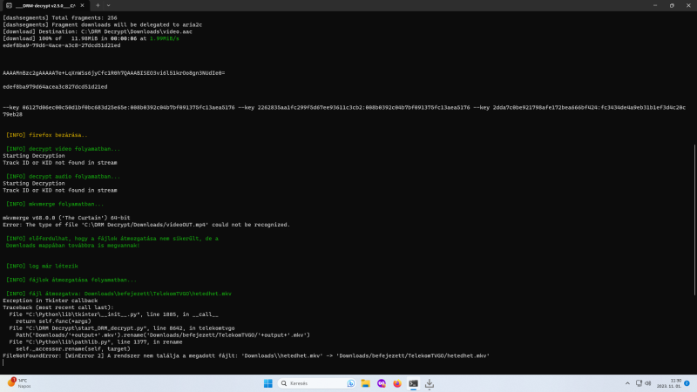Click the terminal tab's window icon
The image size is (697, 392).
9,6
